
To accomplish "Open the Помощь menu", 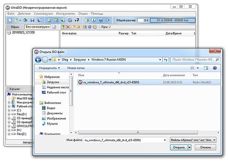I will pyautogui.click(x=97, y=14).
